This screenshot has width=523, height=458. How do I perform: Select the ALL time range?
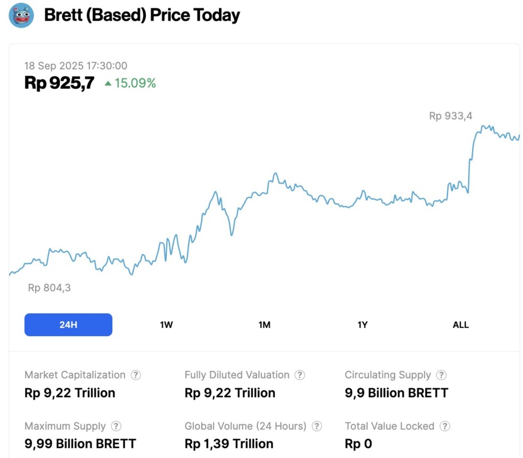tap(461, 325)
